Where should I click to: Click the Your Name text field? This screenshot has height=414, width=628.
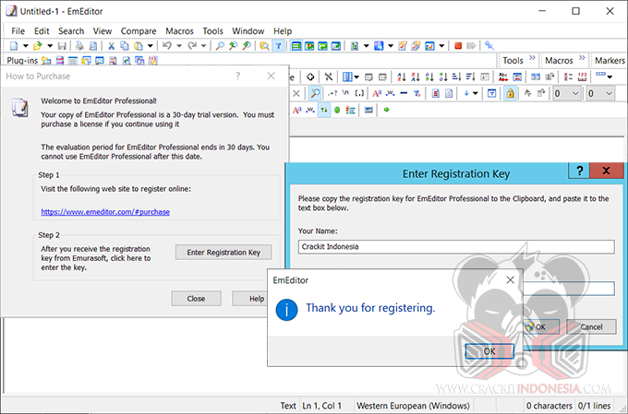[456, 247]
